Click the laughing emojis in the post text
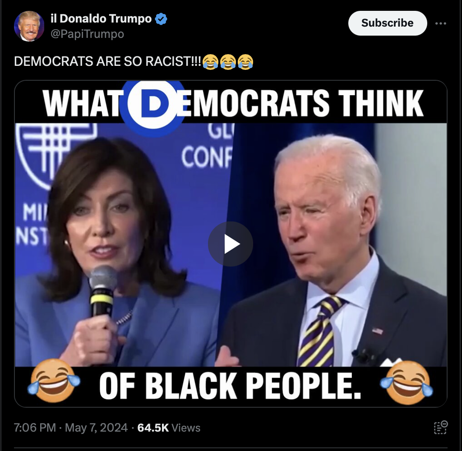The image size is (462, 451). coord(228,62)
